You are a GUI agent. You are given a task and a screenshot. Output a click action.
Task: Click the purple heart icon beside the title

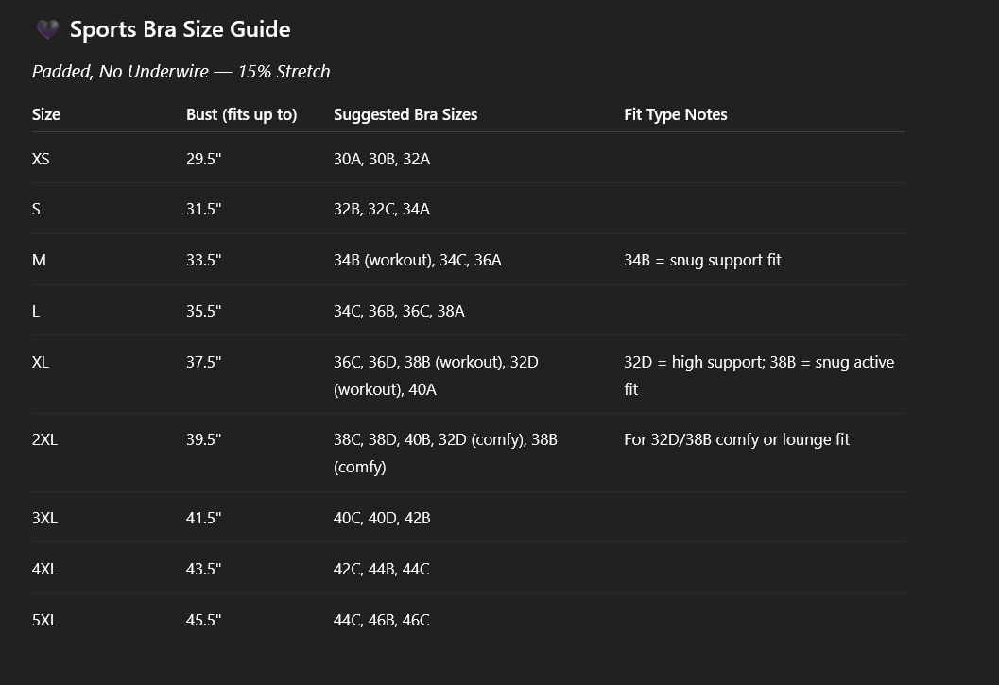(x=47, y=30)
